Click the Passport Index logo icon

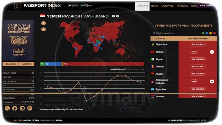click(17, 6)
